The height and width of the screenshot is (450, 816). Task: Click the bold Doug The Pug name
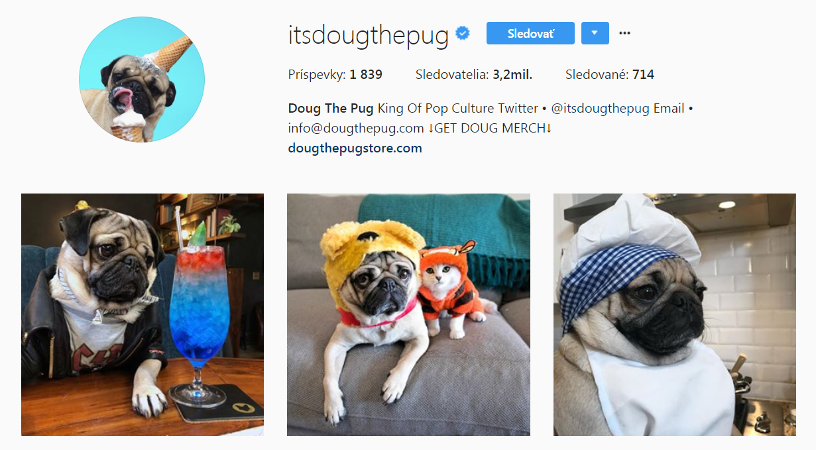pyautogui.click(x=331, y=108)
